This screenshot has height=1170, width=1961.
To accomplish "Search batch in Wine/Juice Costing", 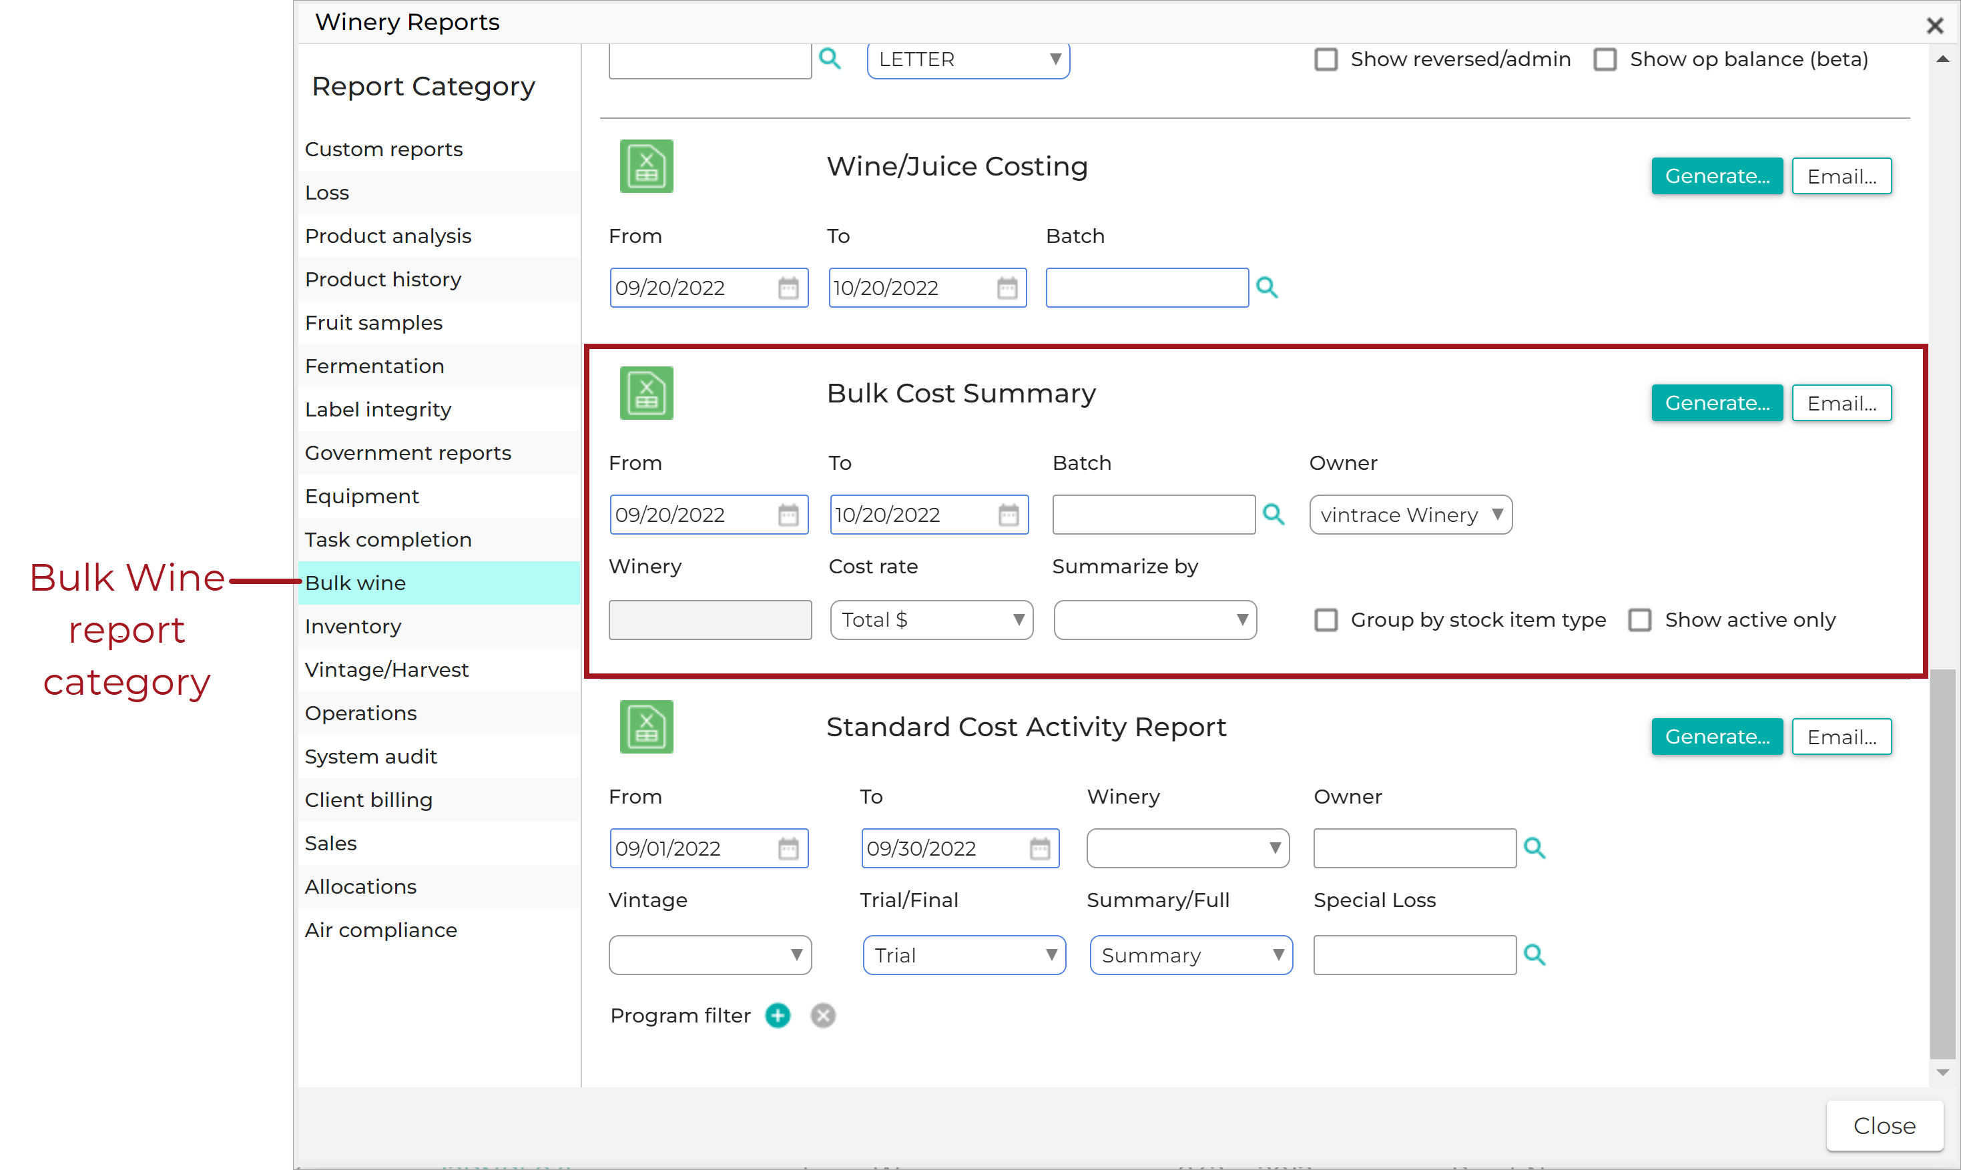I will pos(1266,287).
